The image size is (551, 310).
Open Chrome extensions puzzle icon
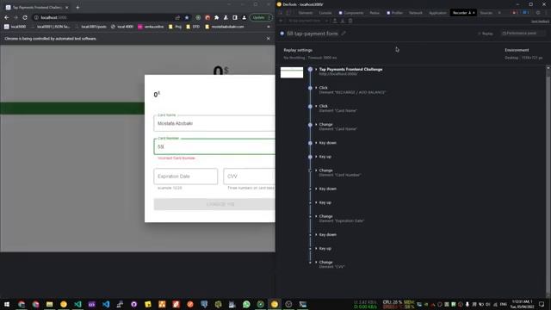(216, 17)
